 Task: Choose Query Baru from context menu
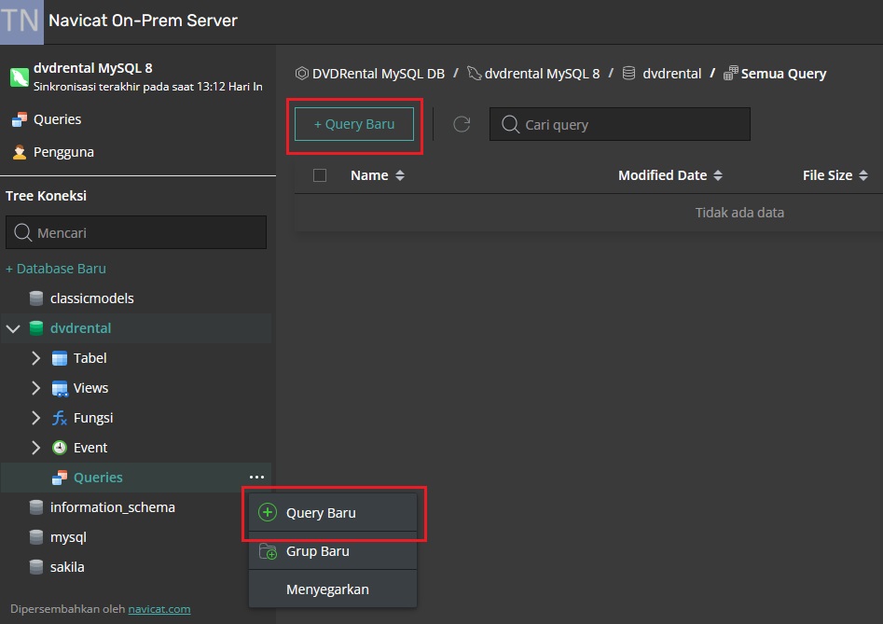coord(333,512)
